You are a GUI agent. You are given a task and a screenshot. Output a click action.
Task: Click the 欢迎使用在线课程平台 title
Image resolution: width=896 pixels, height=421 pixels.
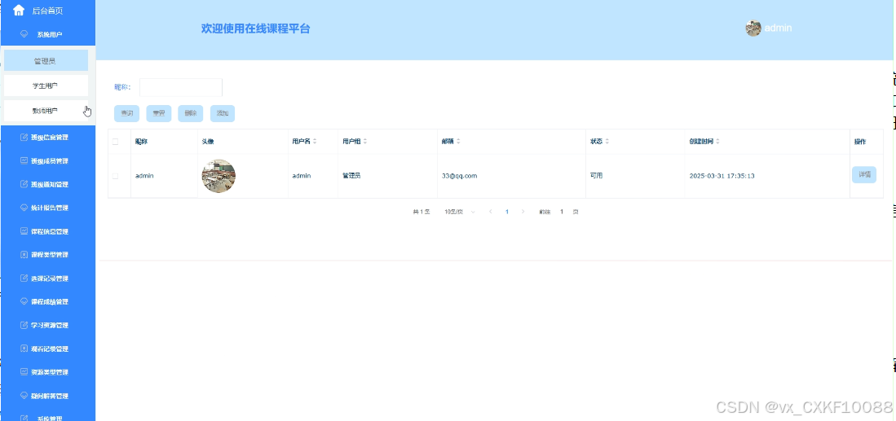[x=255, y=29]
